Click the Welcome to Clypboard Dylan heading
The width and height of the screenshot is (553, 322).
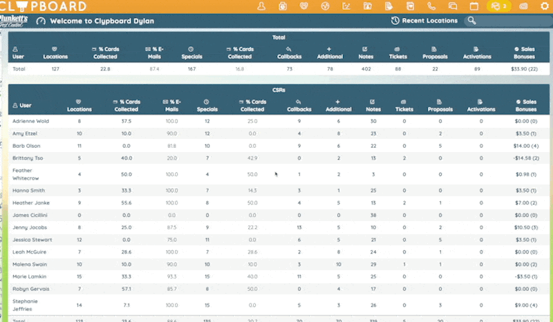pos(102,21)
